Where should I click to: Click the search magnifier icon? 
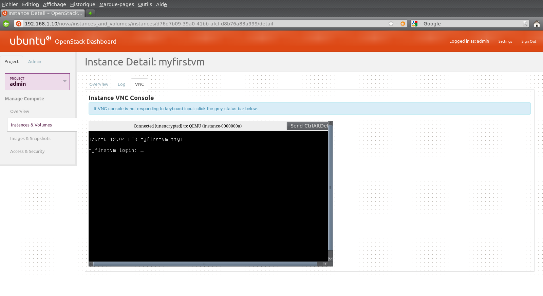pyautogui.click(x=525, y=24)
